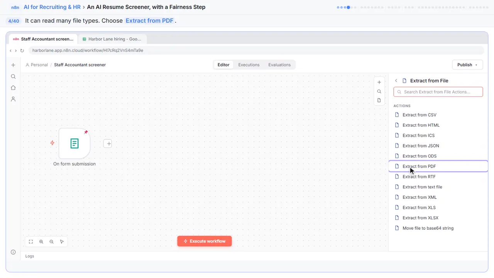Select Extract from HTML action
This screenshot has height=278, width=494.
(438, 125)
